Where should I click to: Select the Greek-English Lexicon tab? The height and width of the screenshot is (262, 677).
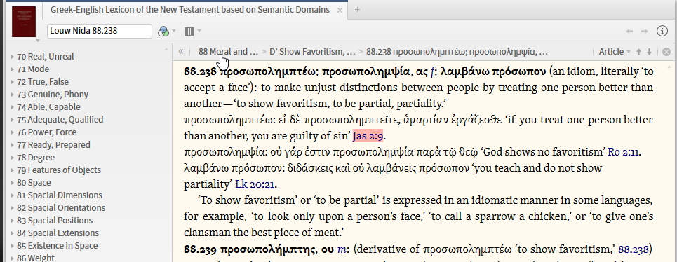[x=190, y=10]
